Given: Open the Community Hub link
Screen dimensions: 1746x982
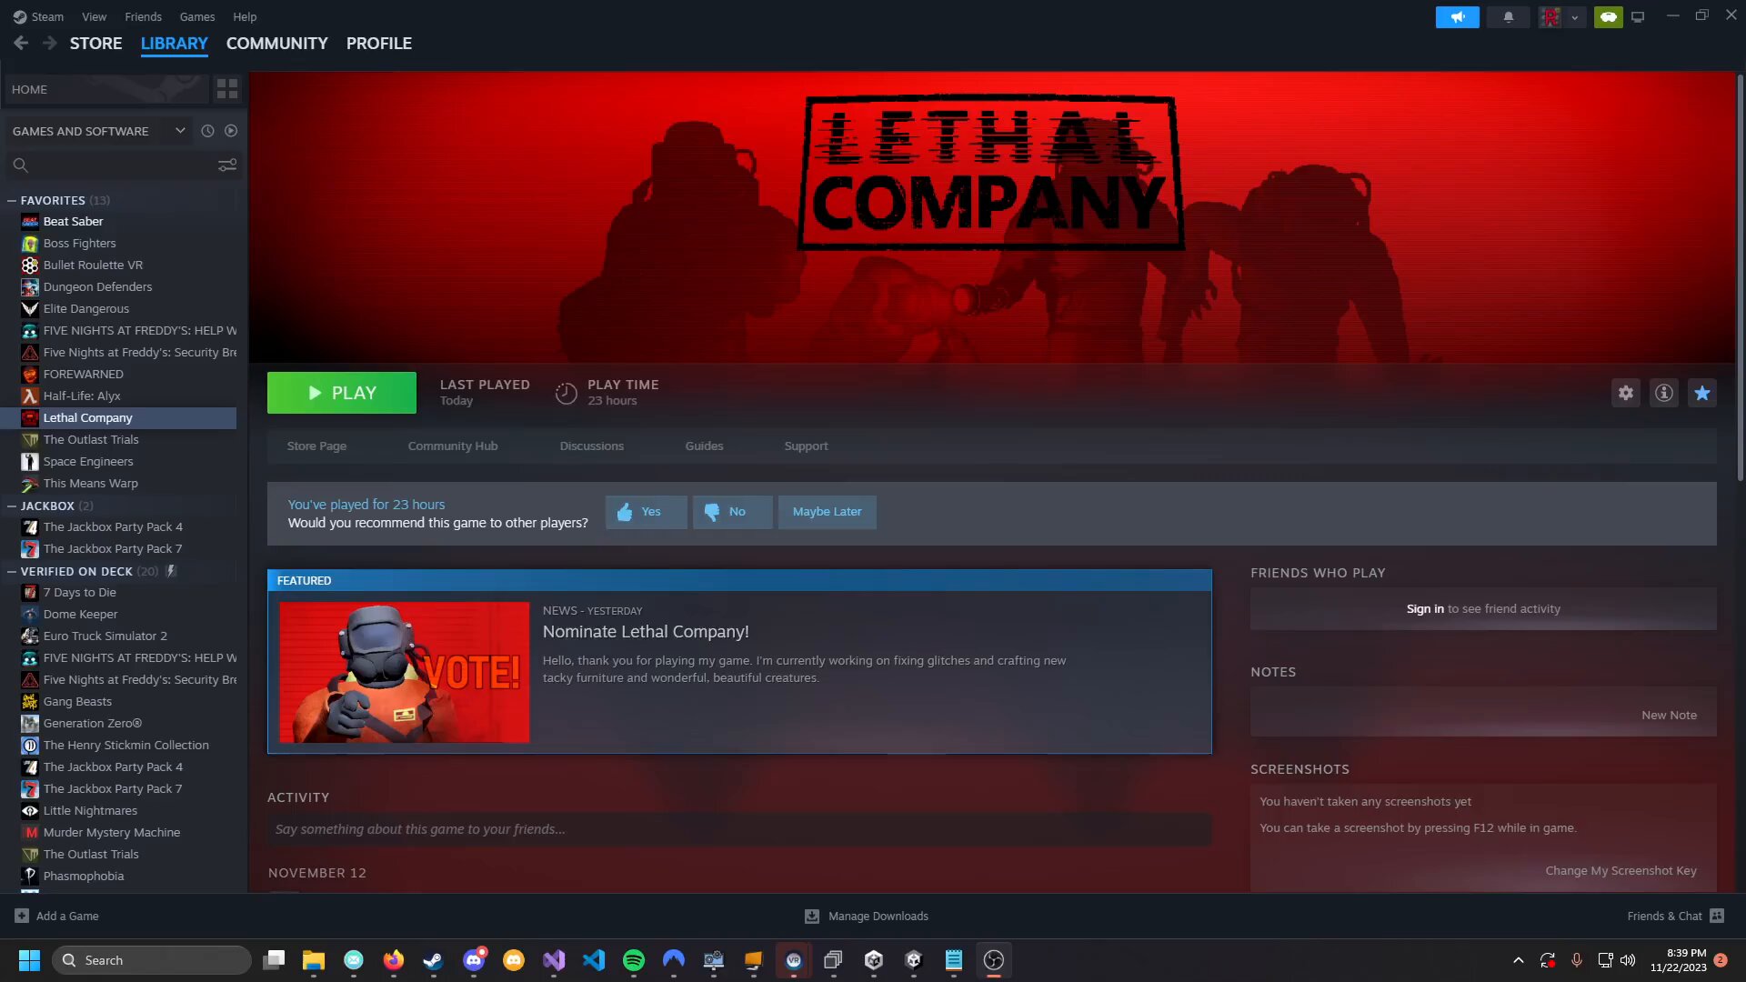Looking at the screenshot, I should [453, 446].
